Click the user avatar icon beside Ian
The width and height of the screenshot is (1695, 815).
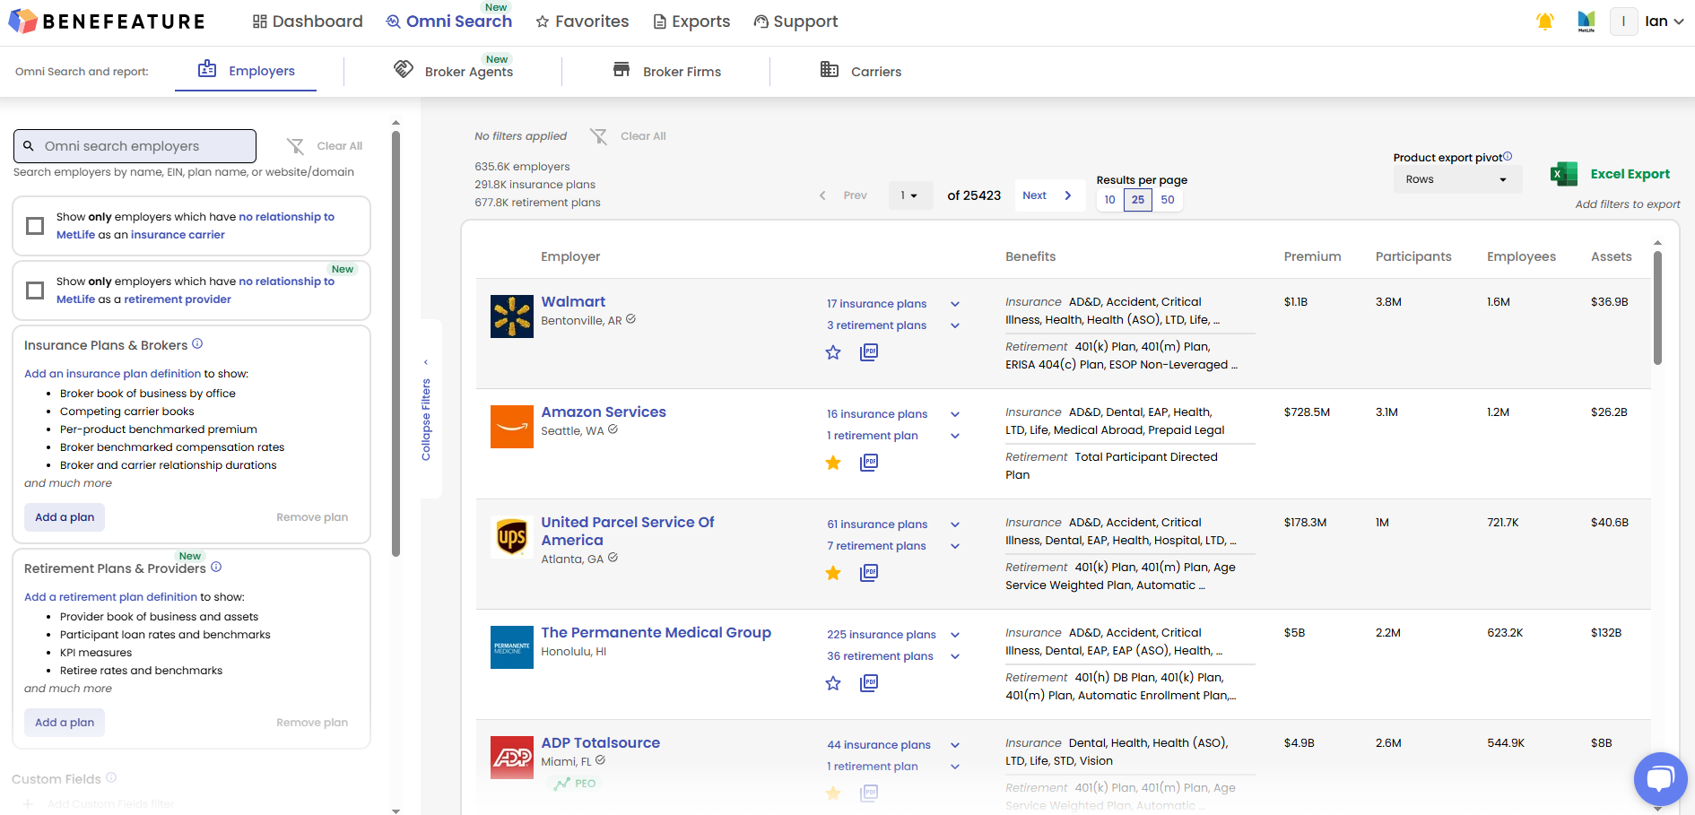click(1623, 22)
